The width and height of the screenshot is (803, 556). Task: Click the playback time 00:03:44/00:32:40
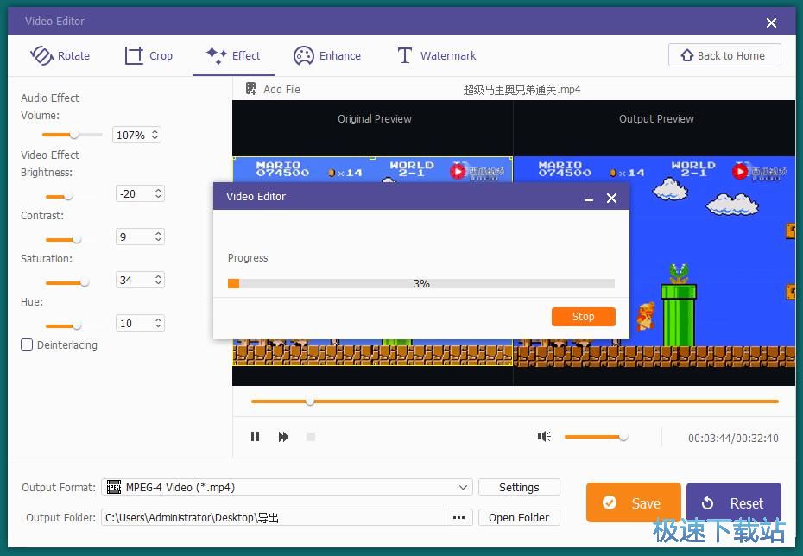click(x=733, y=438)
